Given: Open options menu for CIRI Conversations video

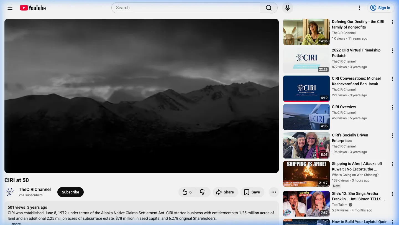Looking at the screenshot, I should 392,79.
